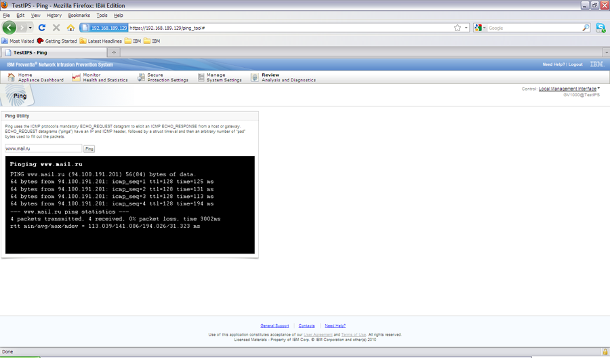Open the navigation history dropdown arrow
610x358 pixels.
pyautogui.click(x=30, y=28)
